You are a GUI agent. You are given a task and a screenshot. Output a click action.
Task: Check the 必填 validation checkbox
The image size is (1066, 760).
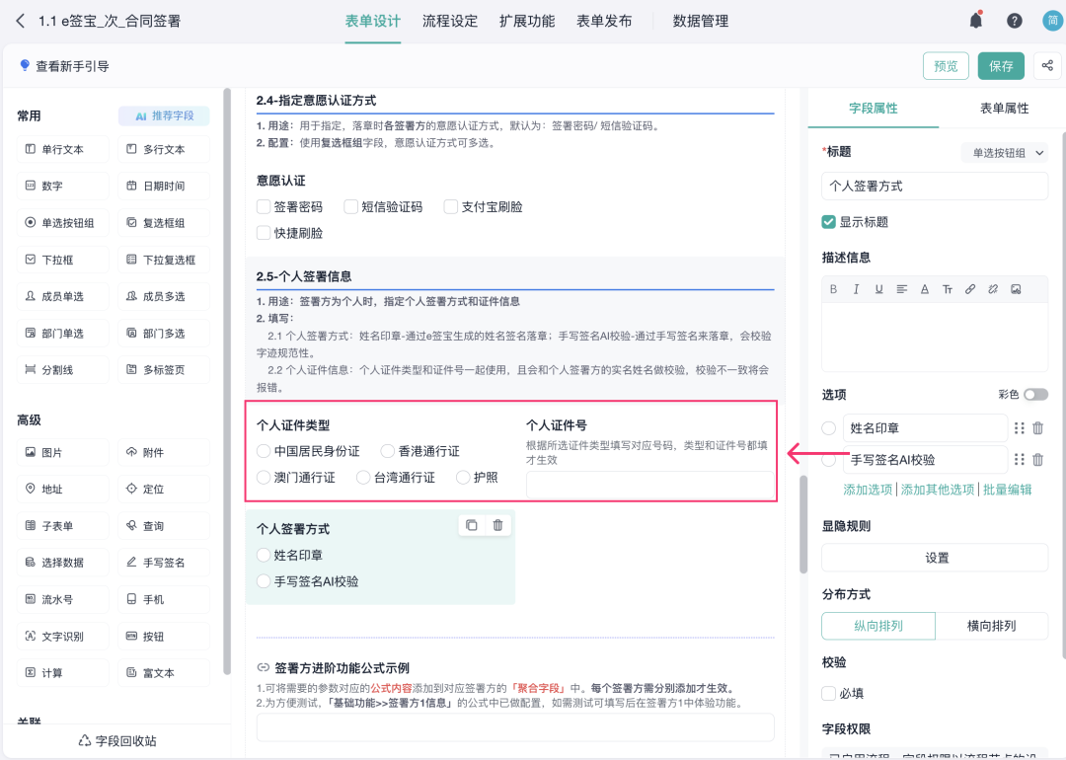828,694
